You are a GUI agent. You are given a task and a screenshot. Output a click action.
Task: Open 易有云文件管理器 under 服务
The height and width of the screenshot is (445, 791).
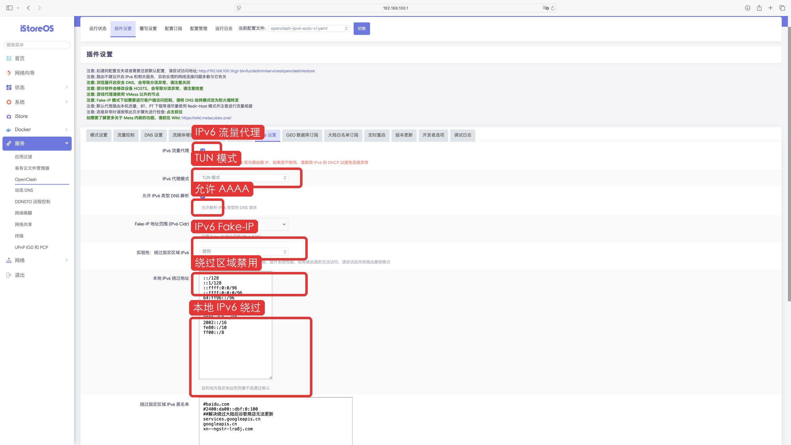pos(32,168)
